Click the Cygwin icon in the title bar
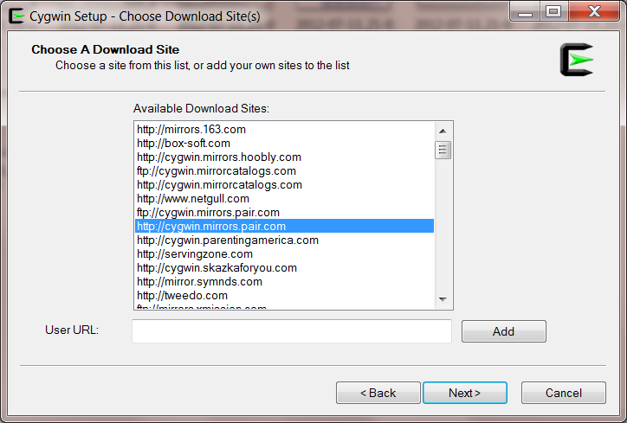 [x=16, y=16]
